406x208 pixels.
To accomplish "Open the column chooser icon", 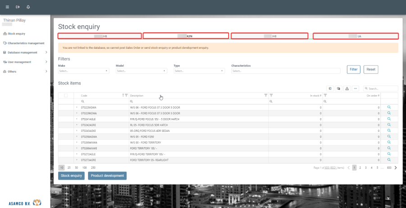I will (330, 89).
